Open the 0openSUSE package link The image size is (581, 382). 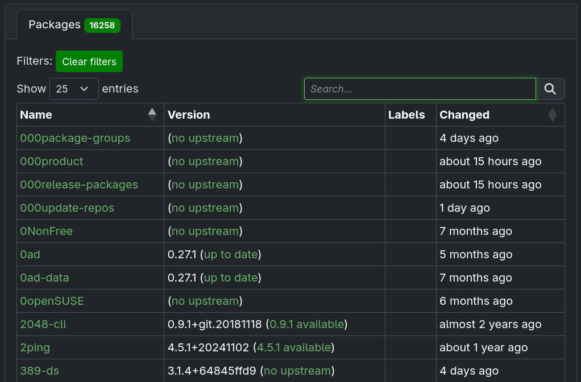pyautogui.click(x=52, y=301)
